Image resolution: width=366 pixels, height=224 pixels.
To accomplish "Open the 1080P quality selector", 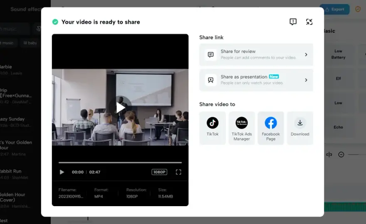I will [159, 172].
